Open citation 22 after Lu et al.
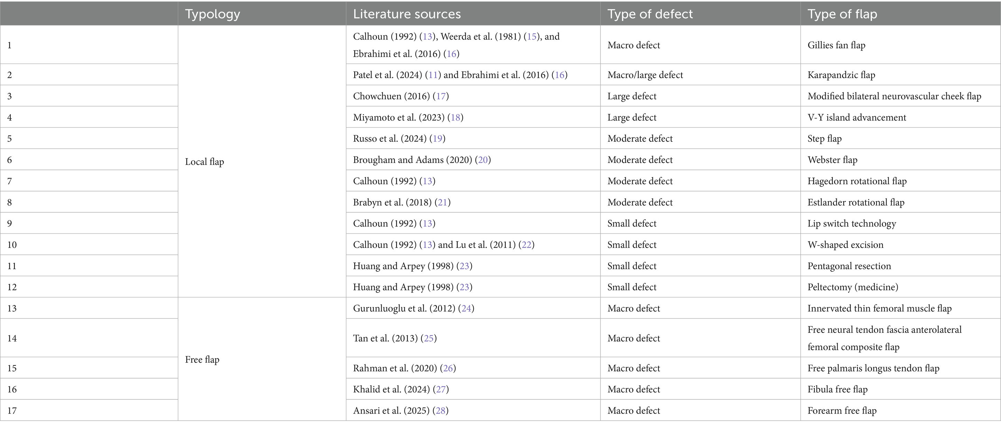 [526, 245]
